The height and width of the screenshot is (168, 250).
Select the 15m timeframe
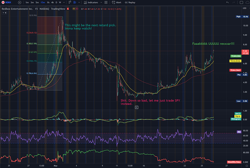tap(42, 3)
